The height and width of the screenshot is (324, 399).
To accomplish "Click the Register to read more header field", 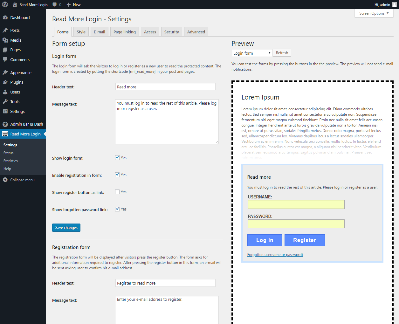I will pos(165,283).
